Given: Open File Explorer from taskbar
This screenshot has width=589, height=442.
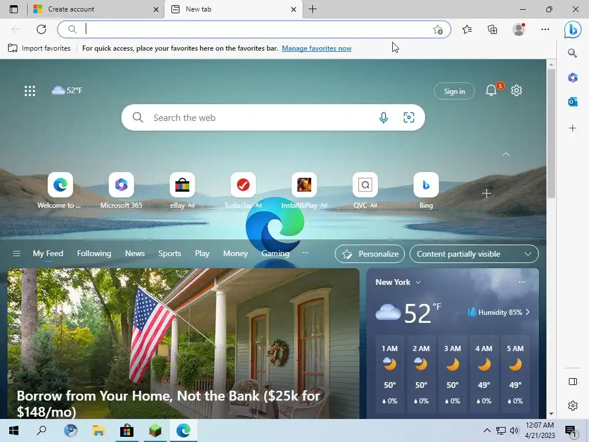Looking at the screenshot, I should click(98, 430).
